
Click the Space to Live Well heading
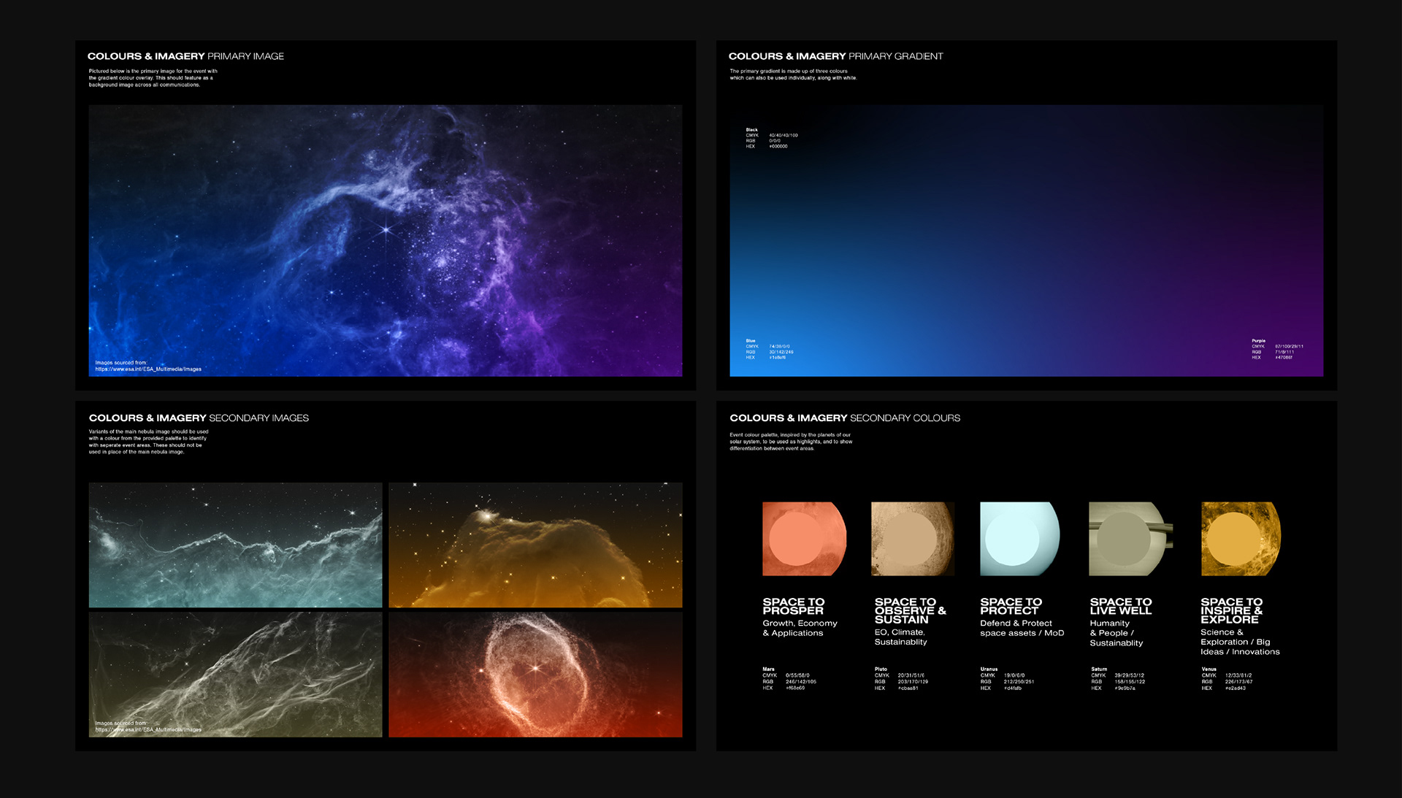point(1120,606)
